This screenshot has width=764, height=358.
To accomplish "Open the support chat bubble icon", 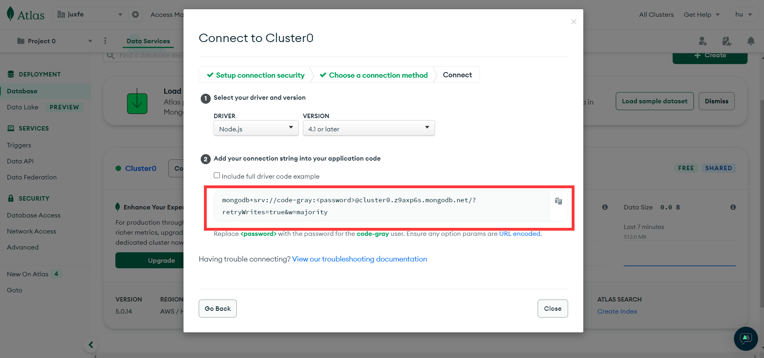I will coord(746,339).
